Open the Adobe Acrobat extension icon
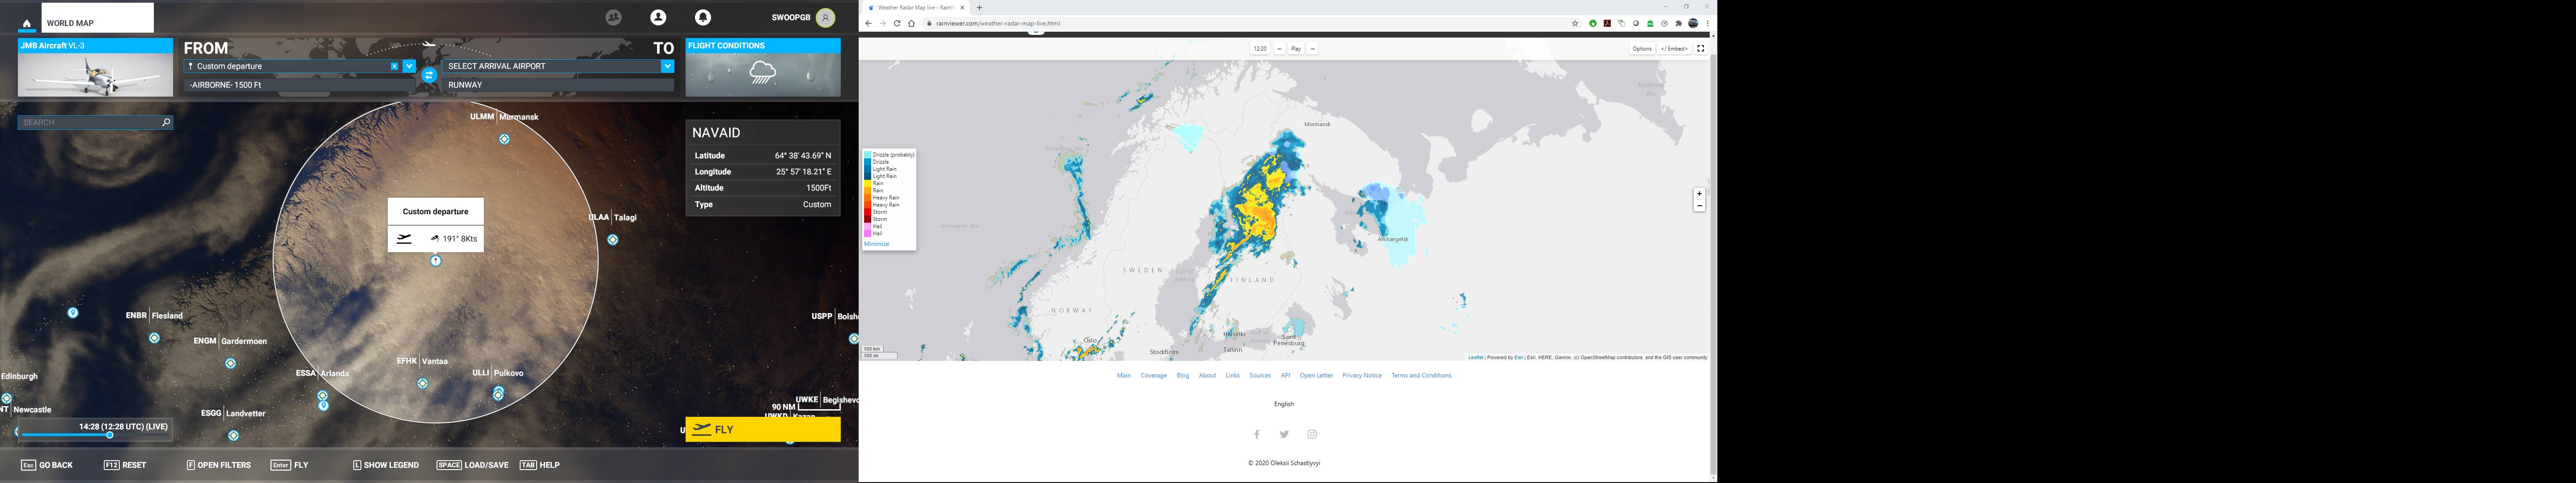The height and width of the screenshot is (483, 2576). point(1607,23)
